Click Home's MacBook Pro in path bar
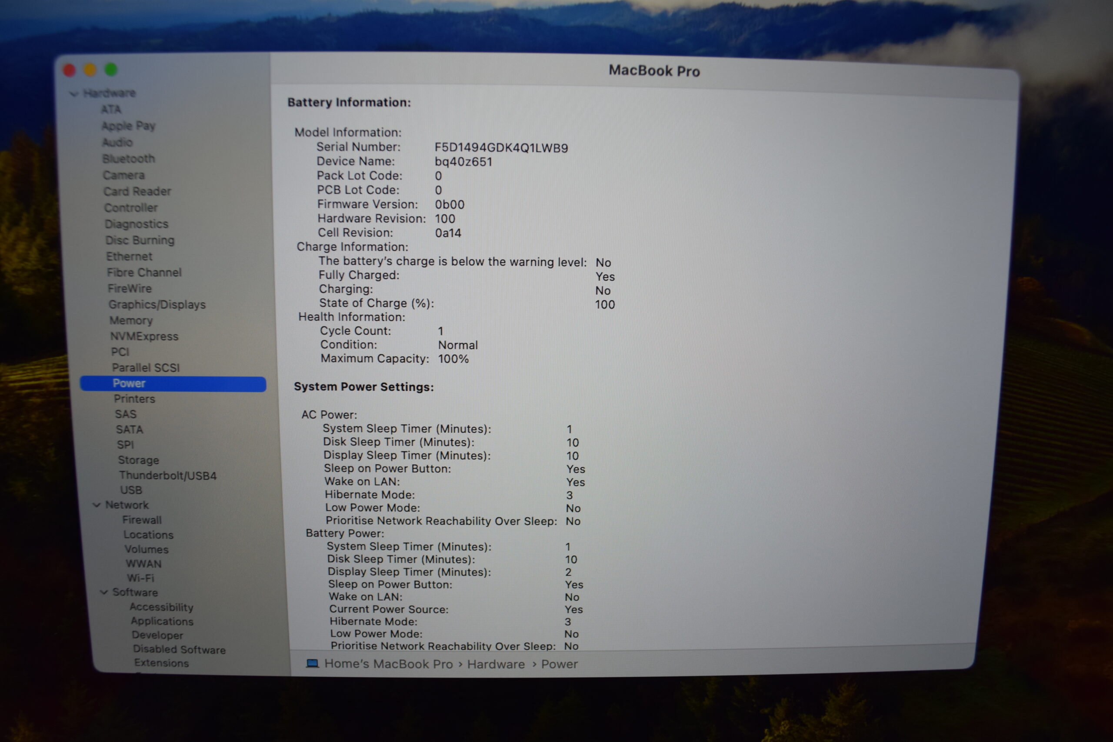The width and height of the screenshot is (1113, 742). (389, 664)
